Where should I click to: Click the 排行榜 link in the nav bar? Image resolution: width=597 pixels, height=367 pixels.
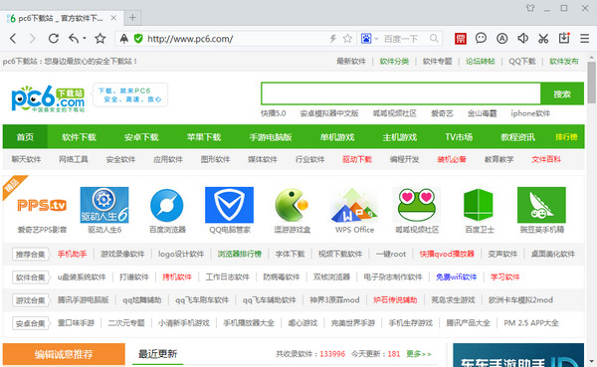[x=566, y=136]
